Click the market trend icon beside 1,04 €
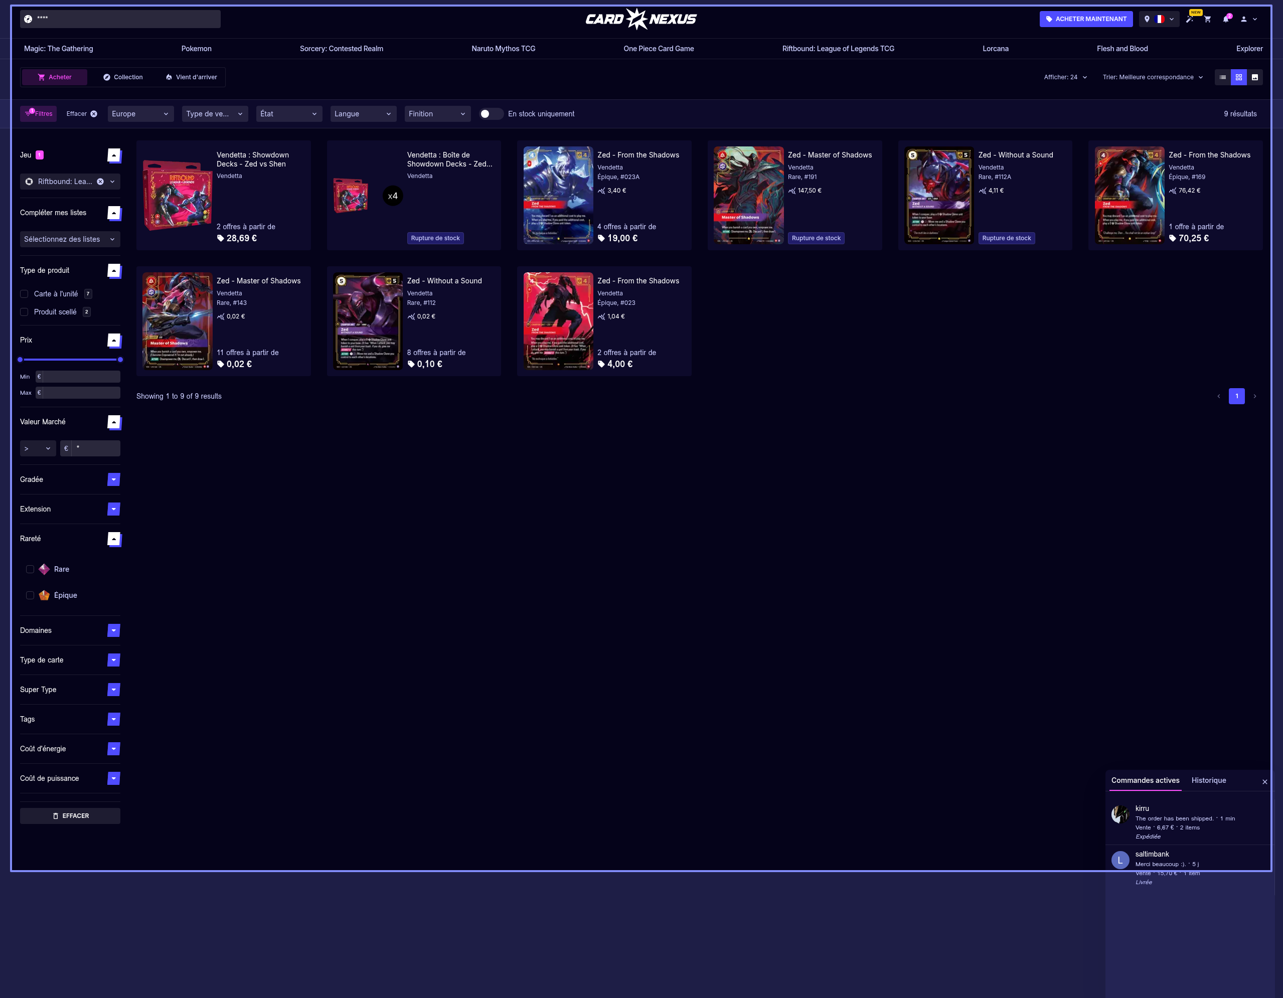Viewport: 1283px width, 998px height. point(601,316)
